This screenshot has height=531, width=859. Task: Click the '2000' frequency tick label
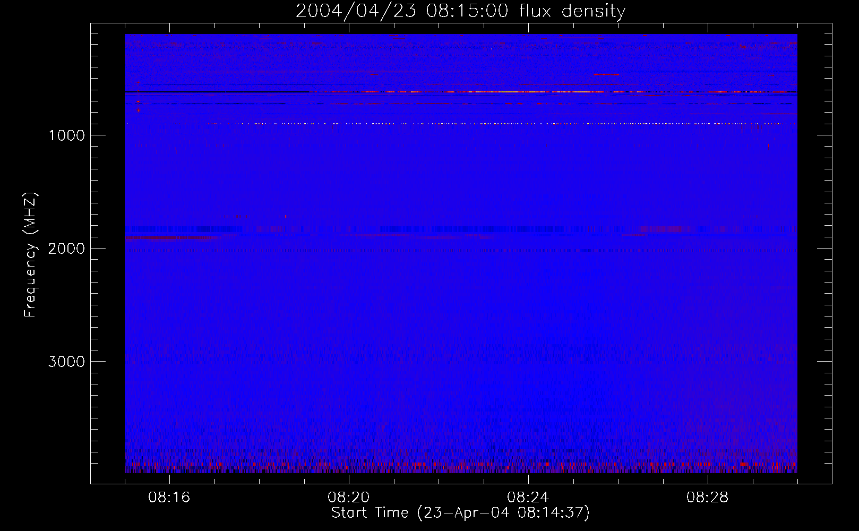coord(66,249)
